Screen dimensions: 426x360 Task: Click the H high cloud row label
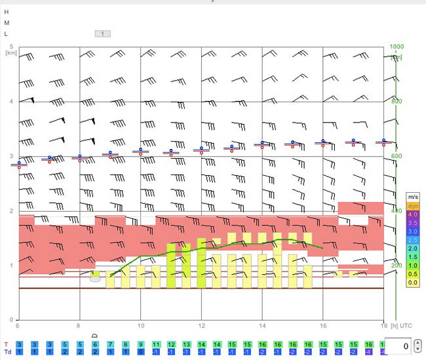(x=7, y=12)
